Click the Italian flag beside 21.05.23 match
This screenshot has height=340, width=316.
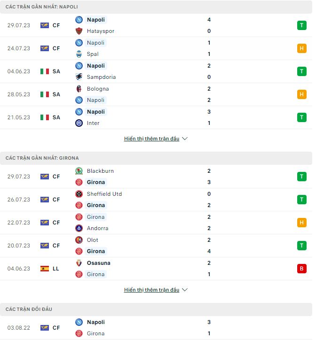pyautogui.click(x=45, y=117)
